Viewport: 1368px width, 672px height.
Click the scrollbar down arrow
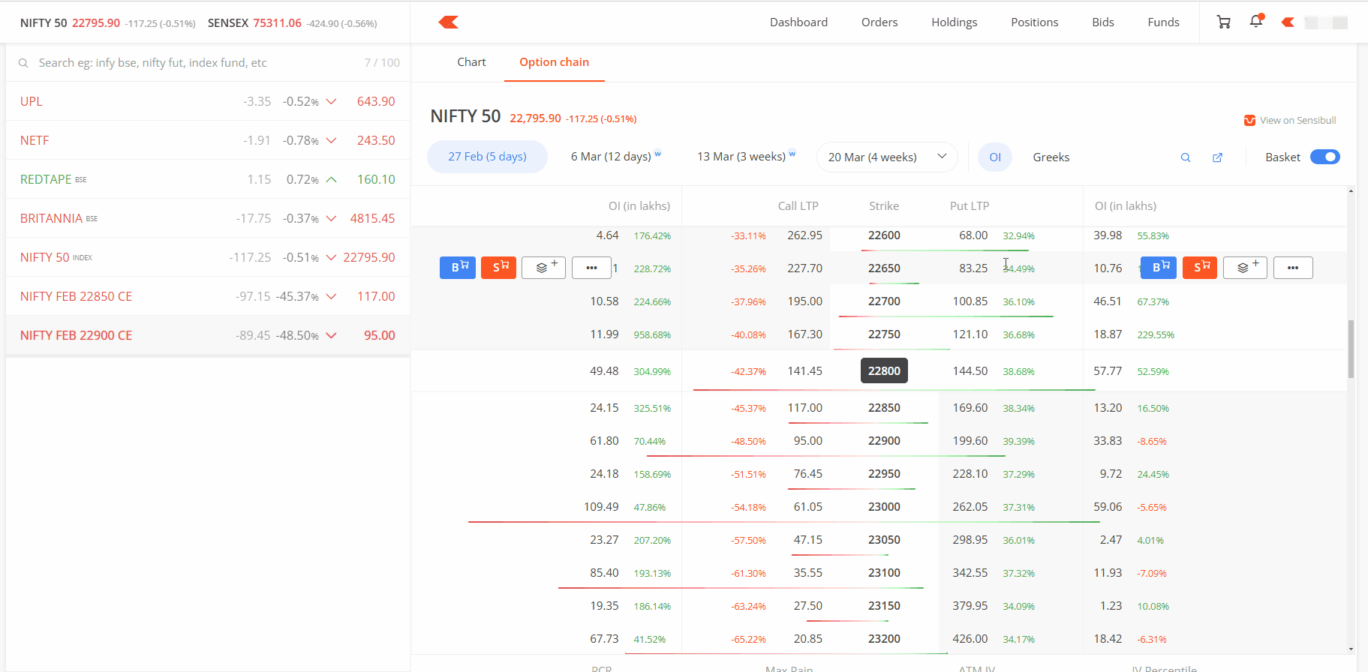(x=1351, y=649)
